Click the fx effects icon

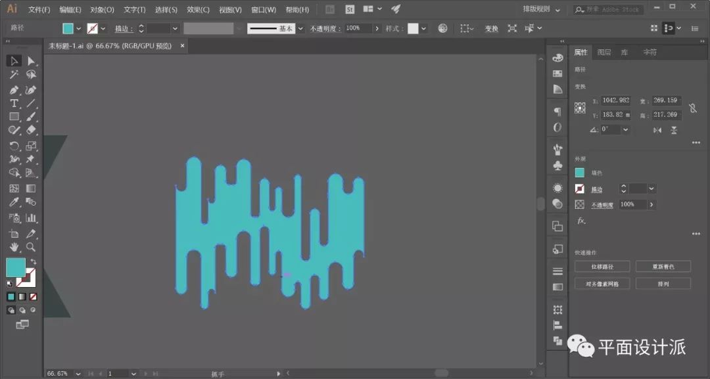(580, 221)
